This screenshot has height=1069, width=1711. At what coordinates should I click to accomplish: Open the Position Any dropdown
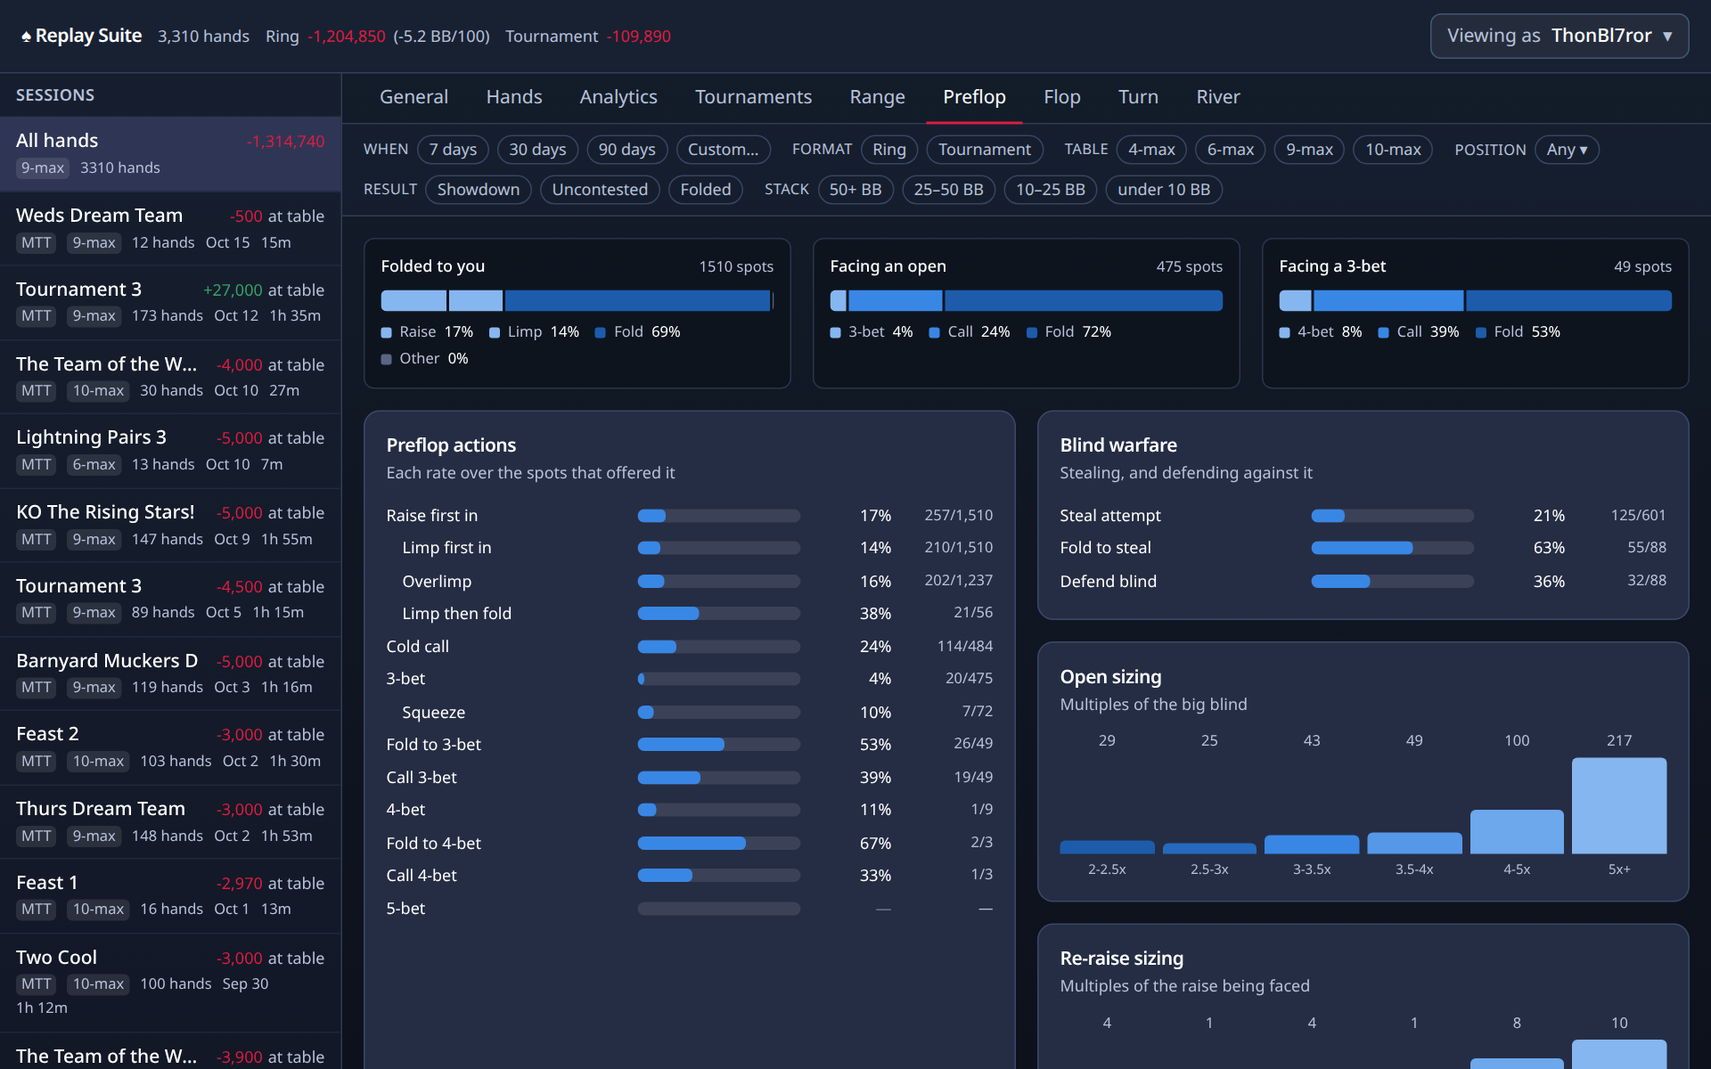click(1567, 150)
